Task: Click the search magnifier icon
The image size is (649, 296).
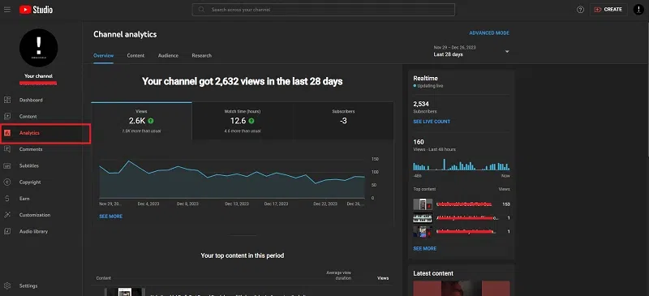Action: point(201,9)
